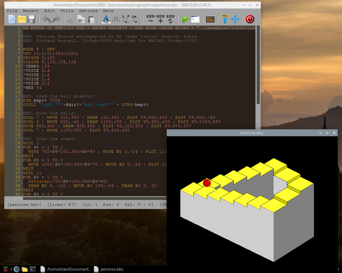Open the Recent menu
Screen dimensions: 342x273
point(31,11)
